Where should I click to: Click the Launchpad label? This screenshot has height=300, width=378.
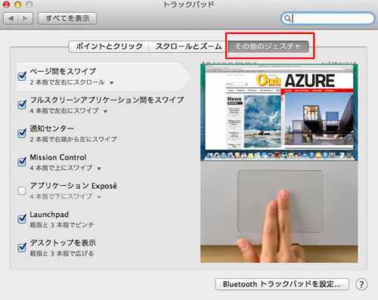[49, 215]
